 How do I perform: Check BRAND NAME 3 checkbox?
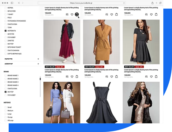pos(6,82)
